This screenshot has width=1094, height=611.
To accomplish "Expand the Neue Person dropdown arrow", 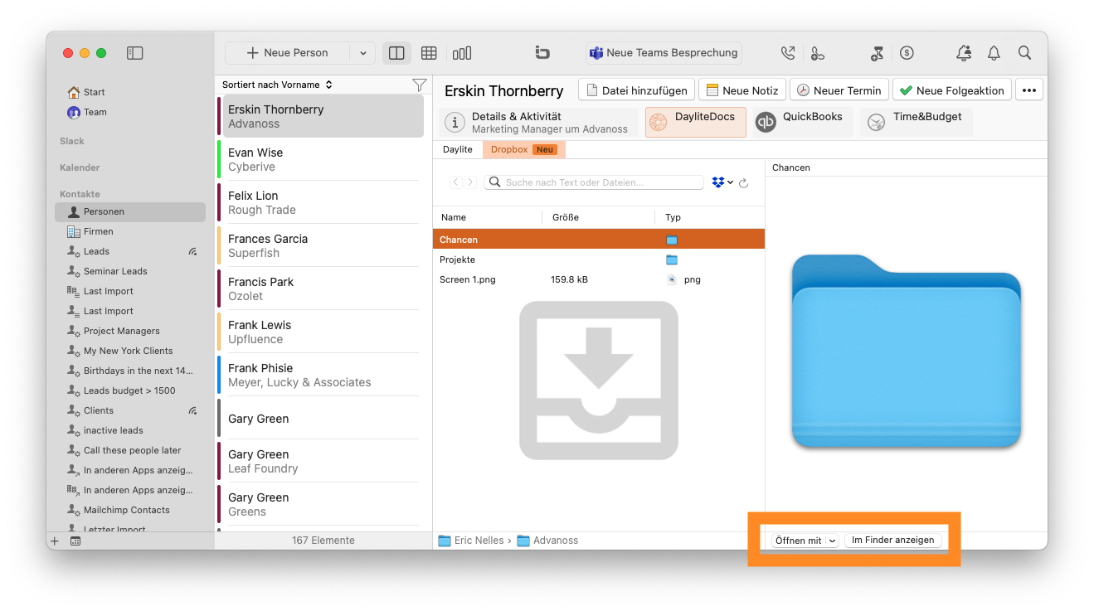I will pos(362,53).
